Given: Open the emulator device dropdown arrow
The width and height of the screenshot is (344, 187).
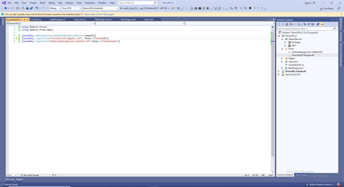Looking at the screenshot, I should tap(169, 8).
